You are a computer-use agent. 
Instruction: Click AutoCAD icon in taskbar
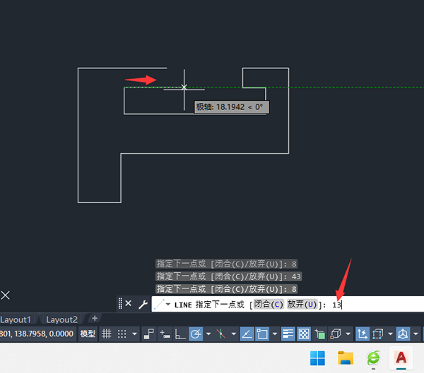(401, 358)
